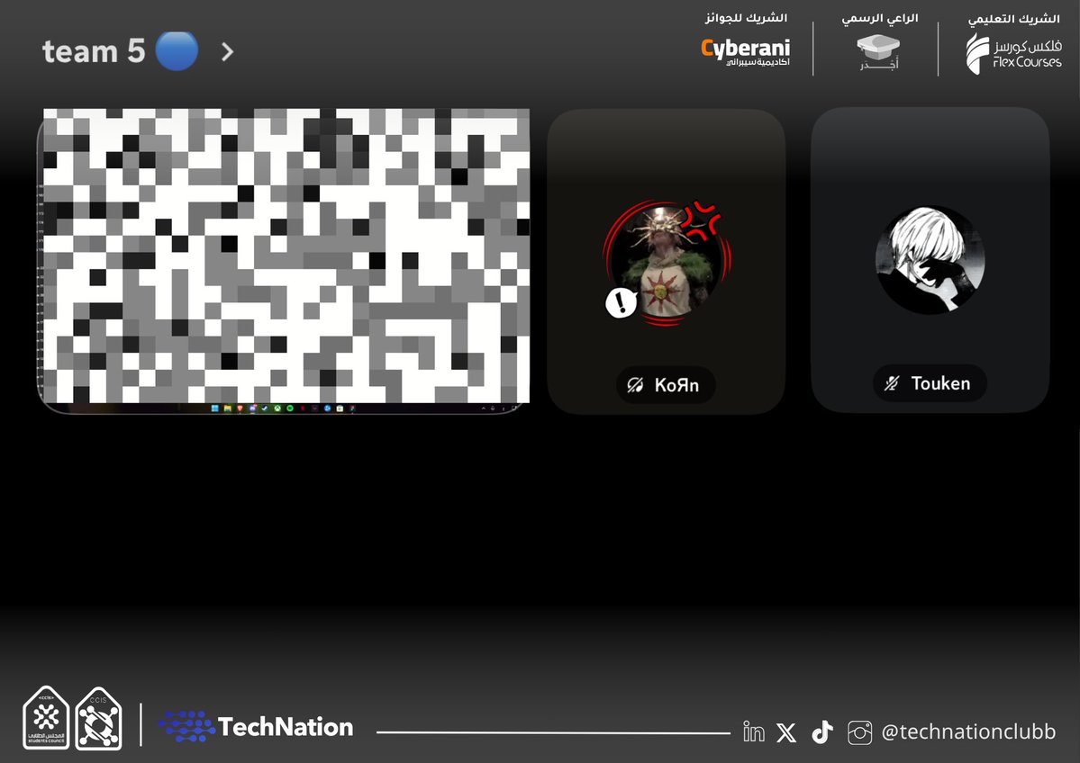
Task: Open the X social icon
Action: (785, 732)
